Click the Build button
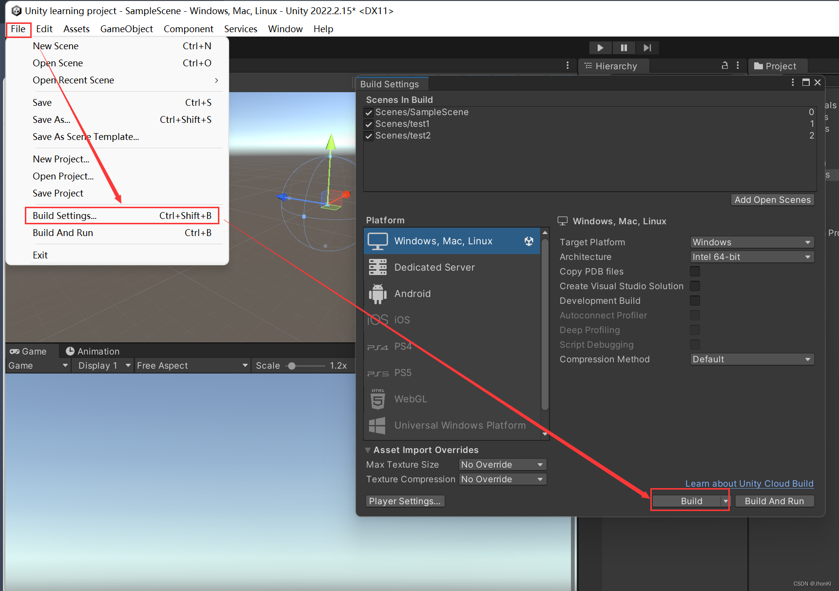This screenshot has width=839, height=591. 687,501
